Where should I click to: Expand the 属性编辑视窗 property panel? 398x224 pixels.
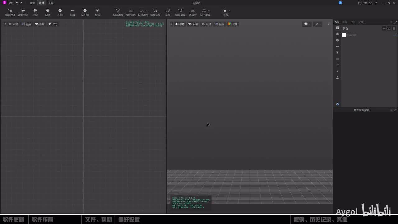[x=395, y=110]
